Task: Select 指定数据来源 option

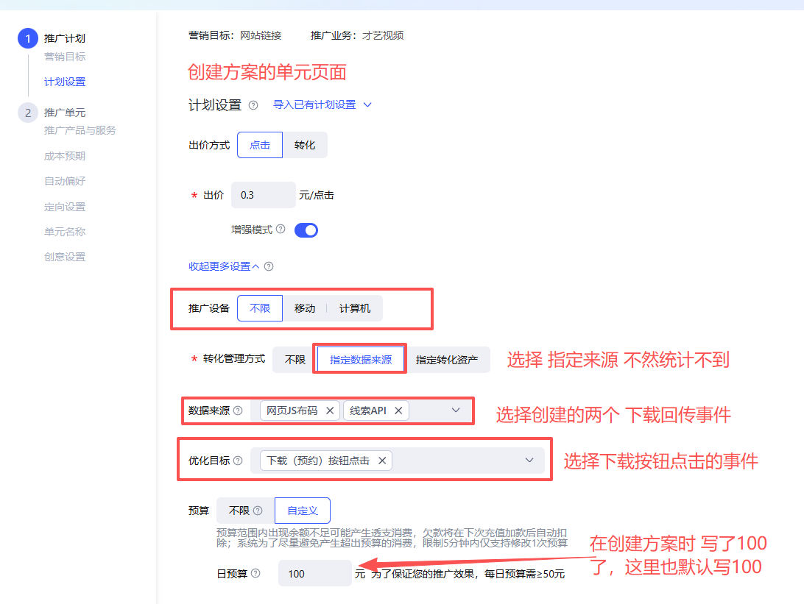Action: (x=361, y=360)
